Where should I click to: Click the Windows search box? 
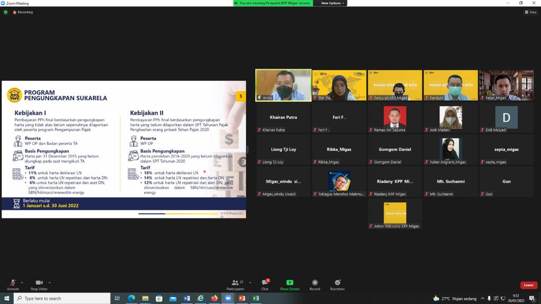tap(62, 298)
